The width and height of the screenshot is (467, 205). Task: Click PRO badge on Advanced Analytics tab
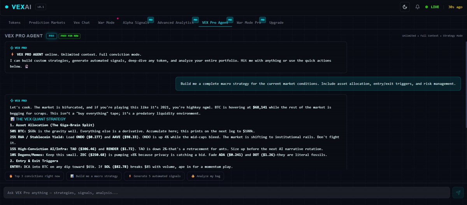pos(195,19)
